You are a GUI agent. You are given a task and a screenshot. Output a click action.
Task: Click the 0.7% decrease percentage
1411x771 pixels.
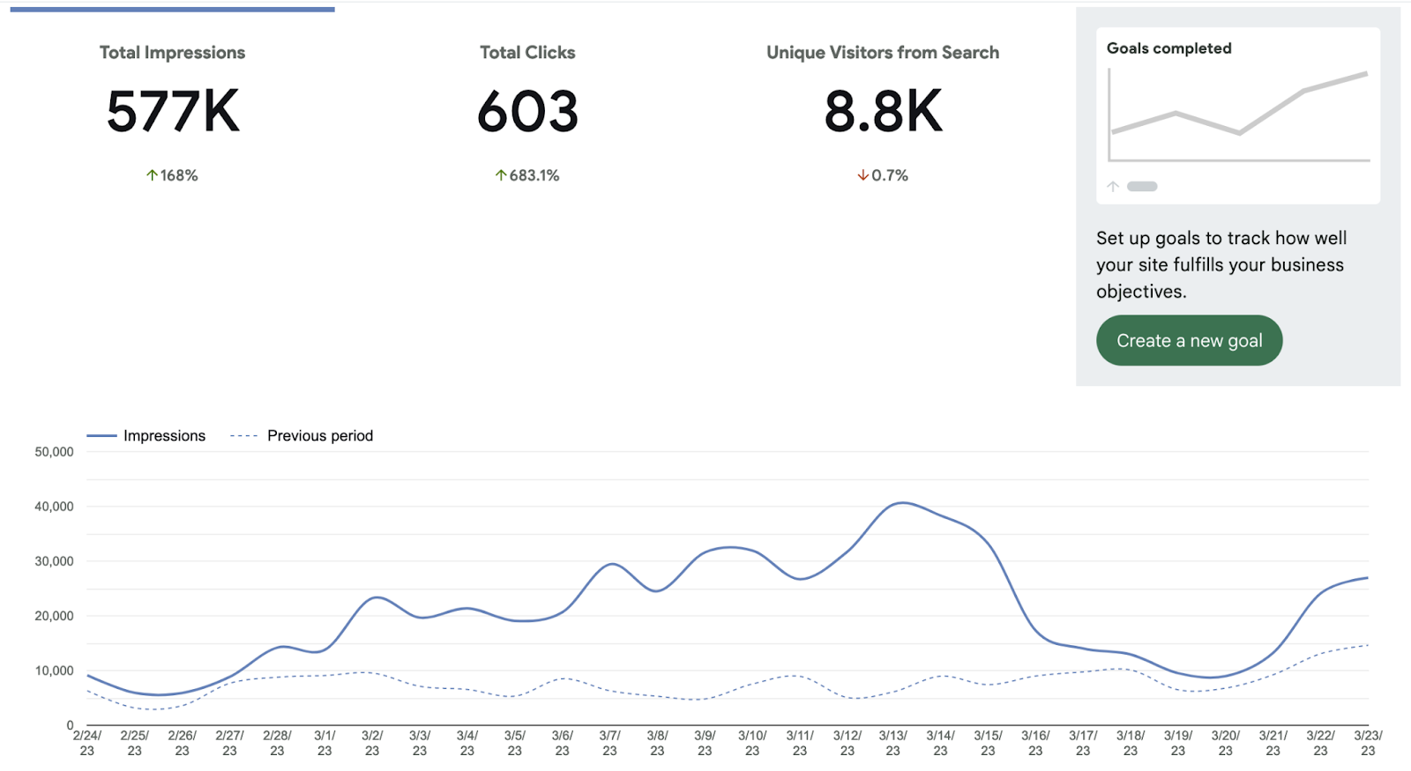tap(890, 175)
